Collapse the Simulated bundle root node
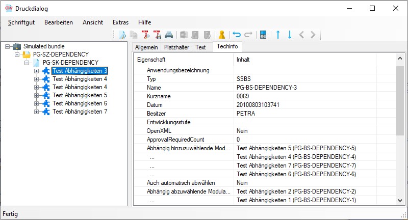Screen dimensions: 408x220 click(8, 46)
